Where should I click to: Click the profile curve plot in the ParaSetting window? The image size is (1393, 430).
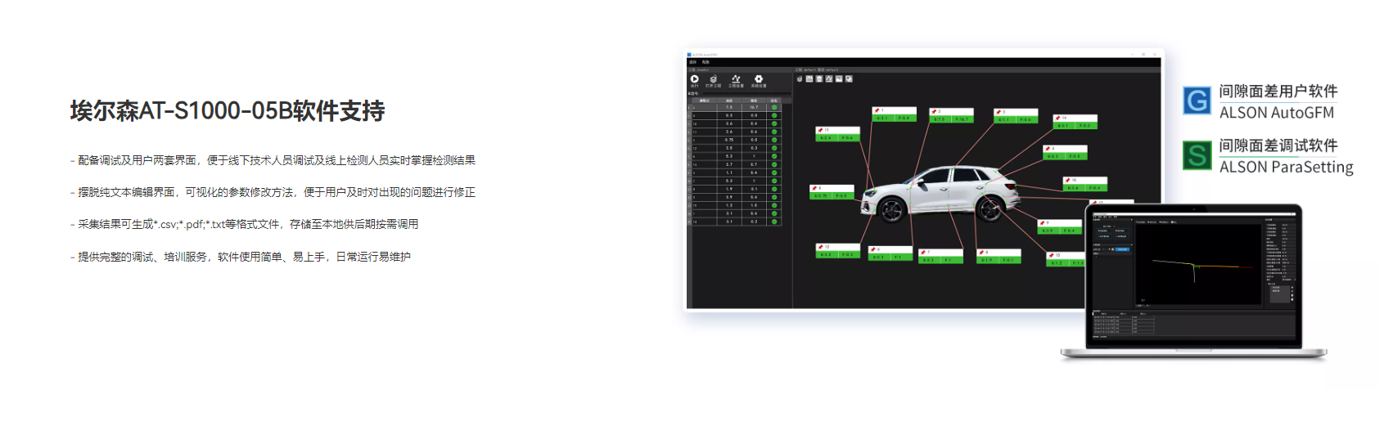(1197, 266)
